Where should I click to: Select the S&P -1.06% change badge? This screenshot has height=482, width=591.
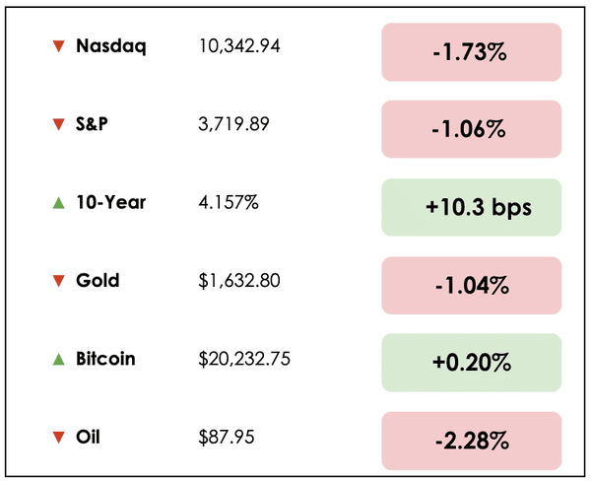click(x=471, y=130)
